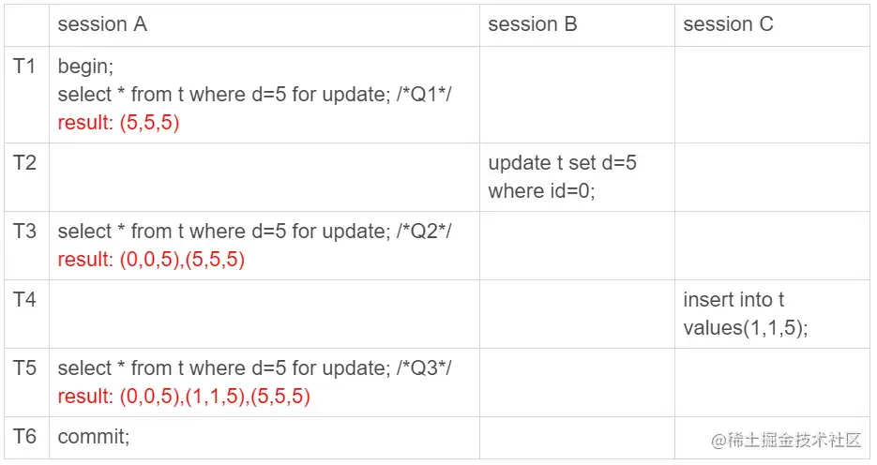Click the update t set d=5 statement

point(562,176)
